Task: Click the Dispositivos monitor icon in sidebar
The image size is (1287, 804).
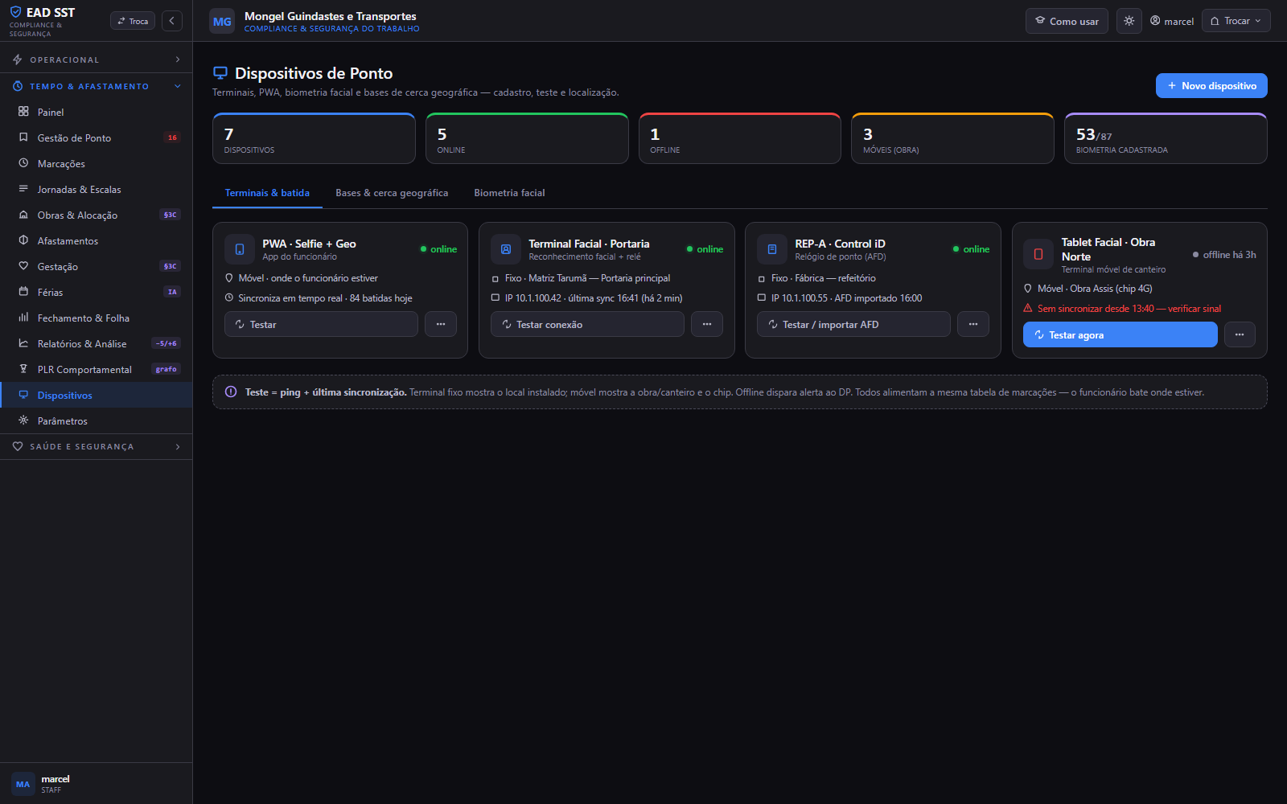Action: (x=23, y=395)
